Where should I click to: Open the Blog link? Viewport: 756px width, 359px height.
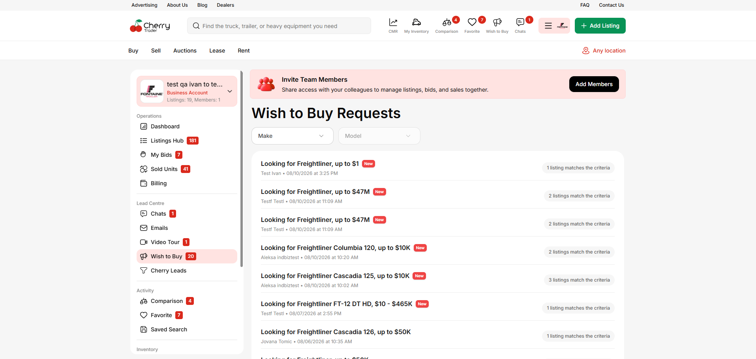pyautogui.click(x=202, y=5)
